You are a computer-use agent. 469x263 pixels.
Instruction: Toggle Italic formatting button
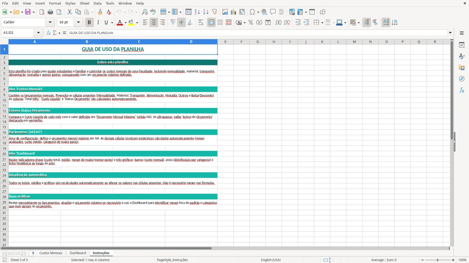click(98, 23)
